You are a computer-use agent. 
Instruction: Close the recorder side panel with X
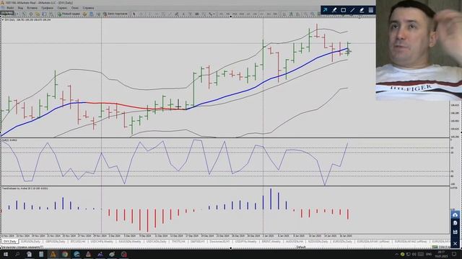click(455, 244)
